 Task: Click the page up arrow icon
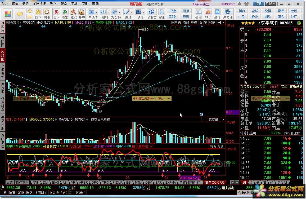pos(30,11)
